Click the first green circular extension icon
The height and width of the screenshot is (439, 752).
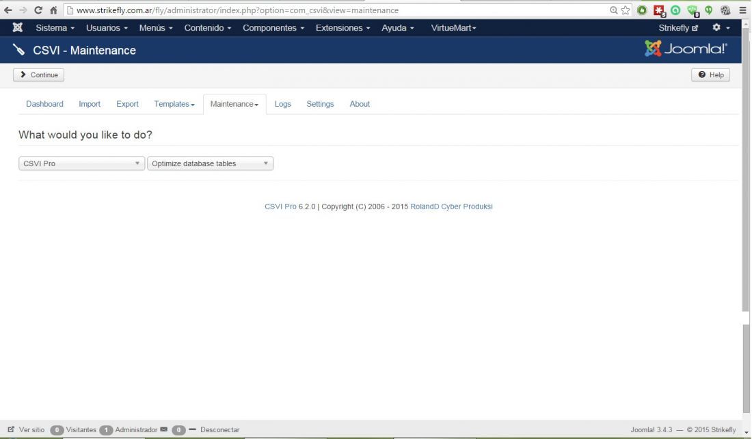642,10
